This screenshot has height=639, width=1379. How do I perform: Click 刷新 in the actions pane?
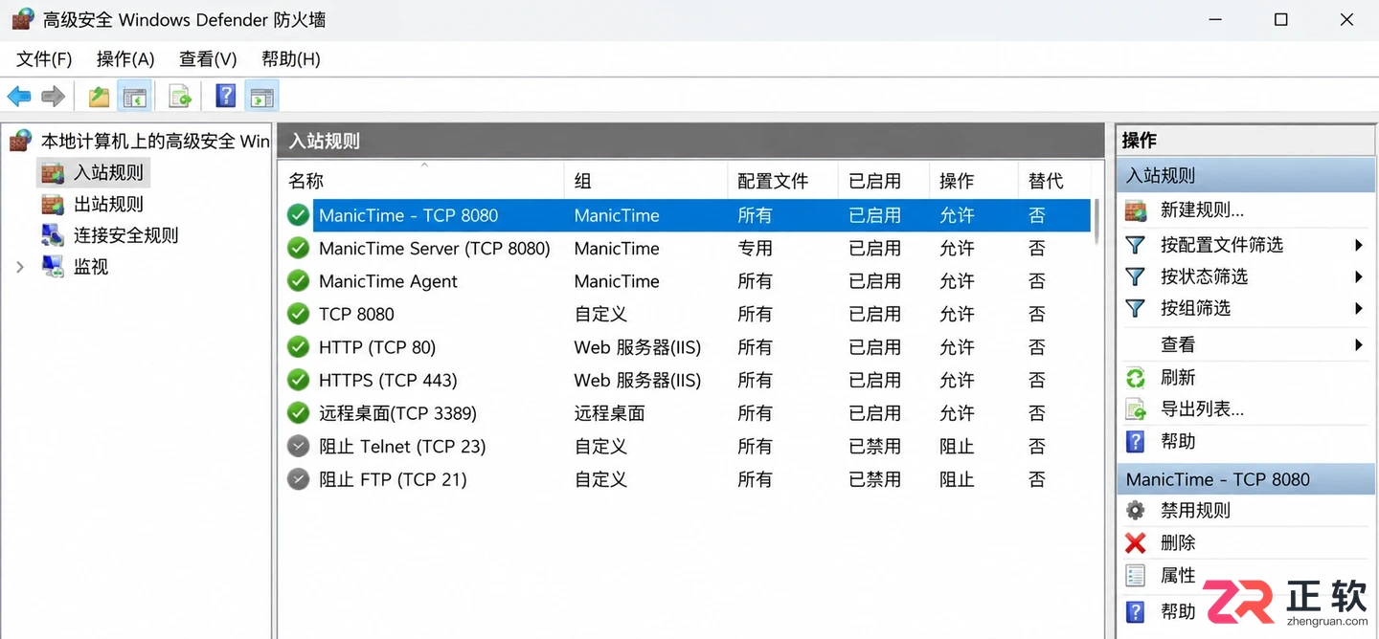(1178, 378)
